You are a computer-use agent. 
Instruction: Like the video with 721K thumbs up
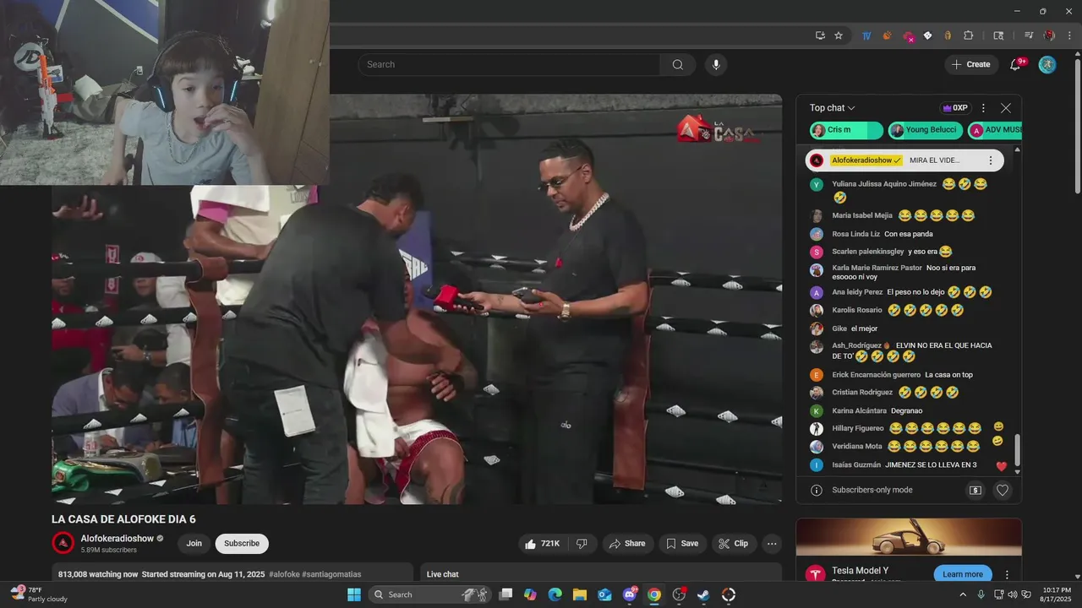(542, 544)
